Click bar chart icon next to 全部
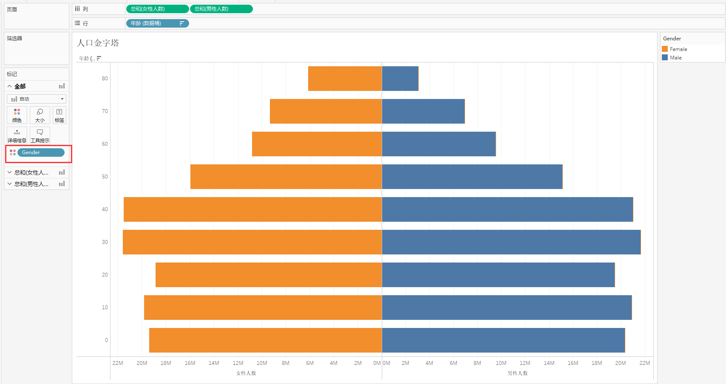 tap(62, 86)
